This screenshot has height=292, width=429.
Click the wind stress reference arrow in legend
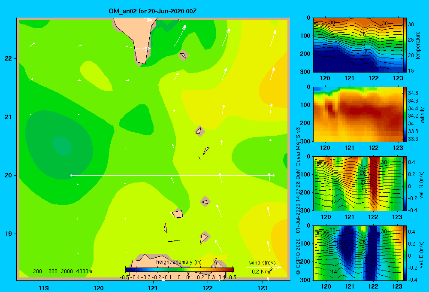pos(264,267)
